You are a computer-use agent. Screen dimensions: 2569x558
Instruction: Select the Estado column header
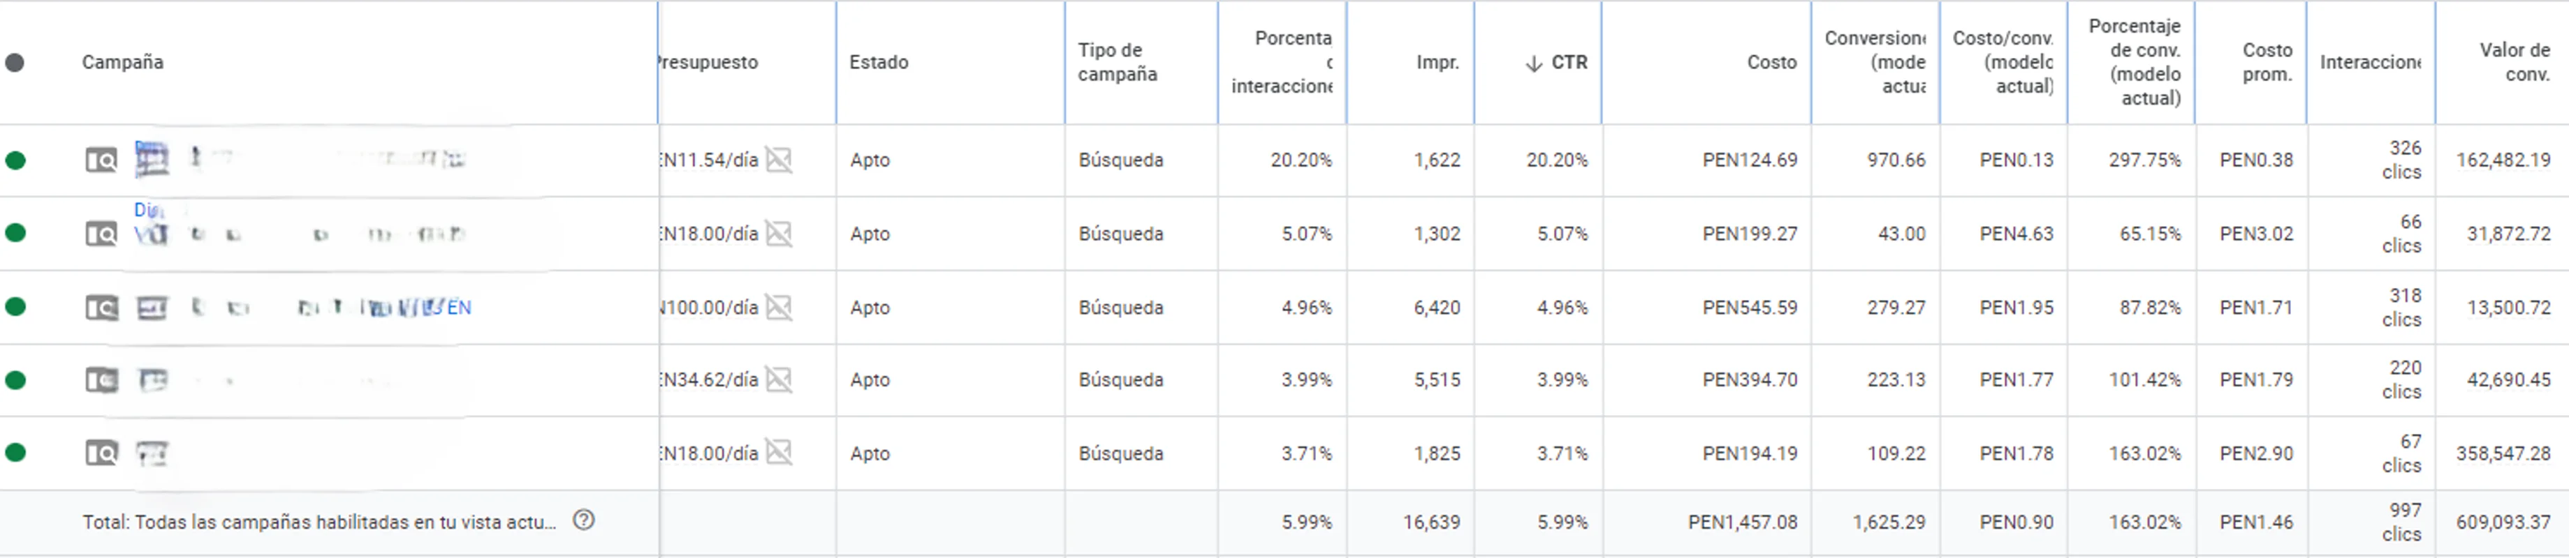click(879, 61)
